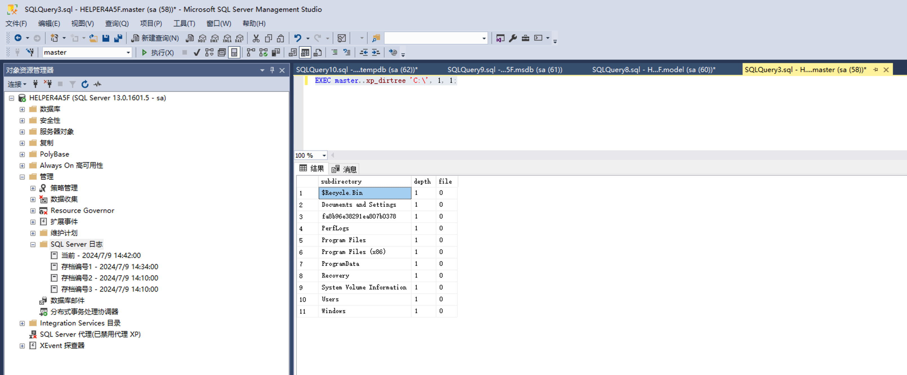Open the 100 % zoom combo box
This screenshot has width=907, height=375.
324,155
